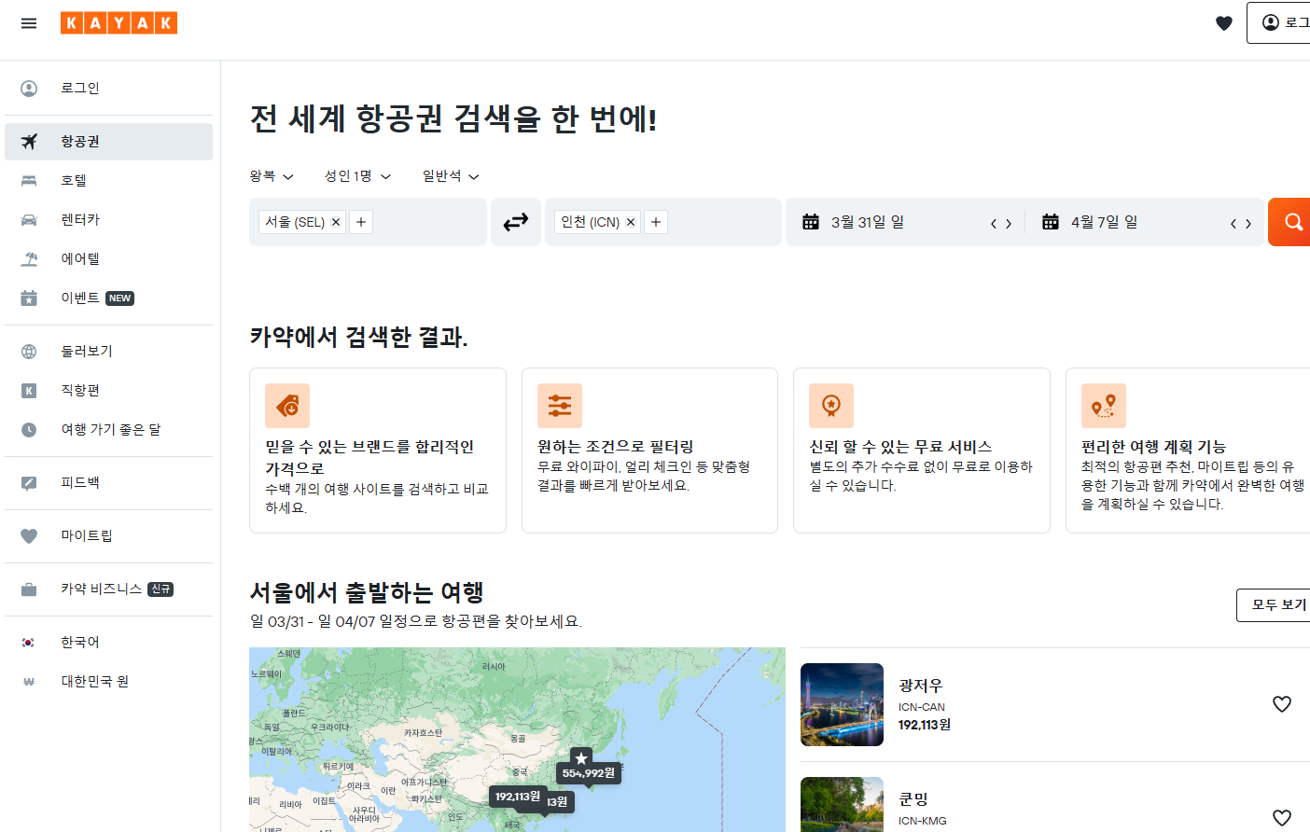Click the heart icon in the top bar
Viewport: 1310px width, 832px height.
[x=1223, y=22]
